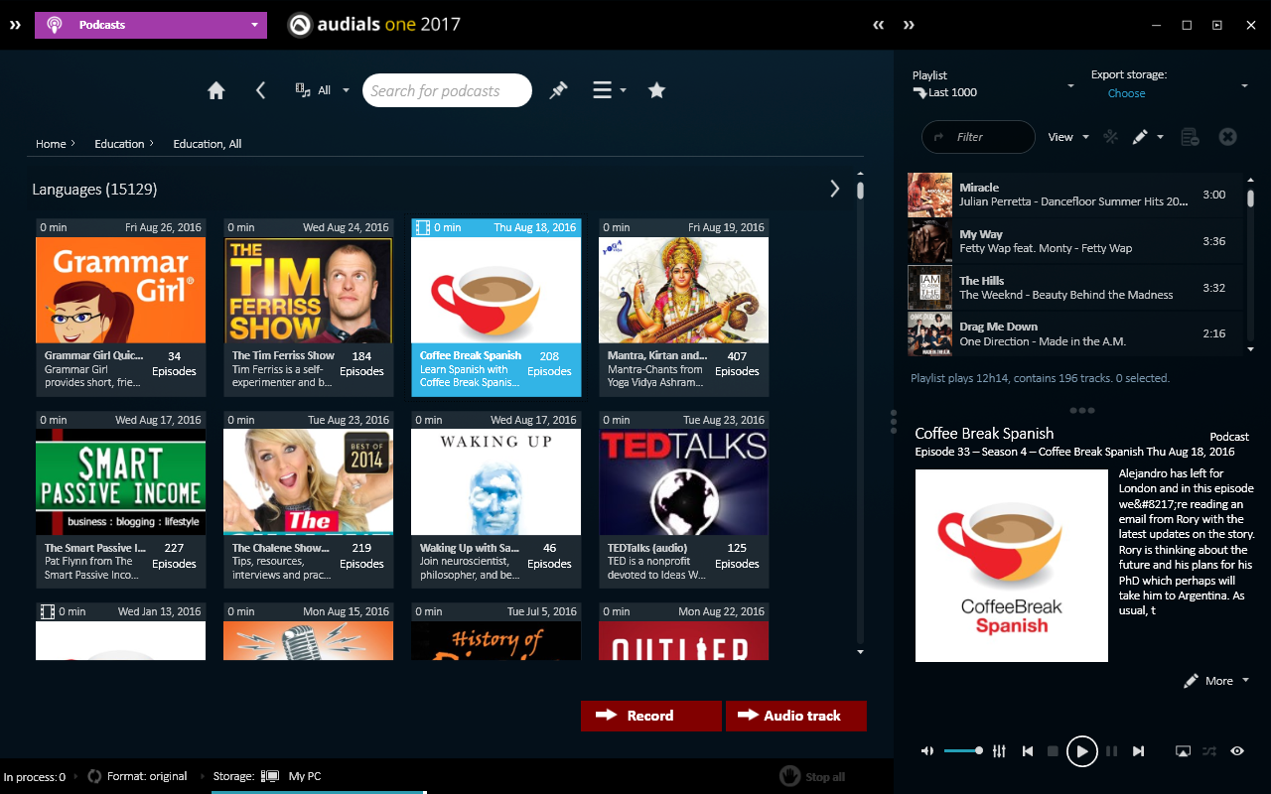Click the pencil icon beside More

pyautogui.click(x=1192, y=681)
